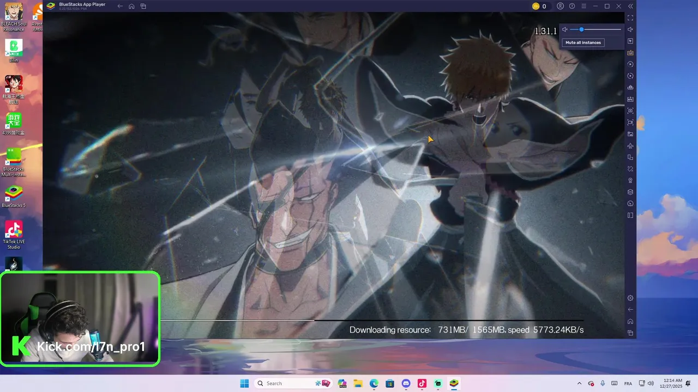This screenshot has height=392, width=698.
Task: Click the sync operations icon in sidebar
Action: 630,76
